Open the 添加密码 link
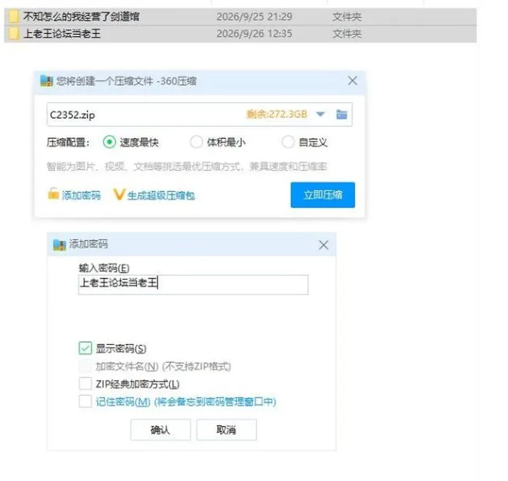The image size is (508, 481). [81, 195]
